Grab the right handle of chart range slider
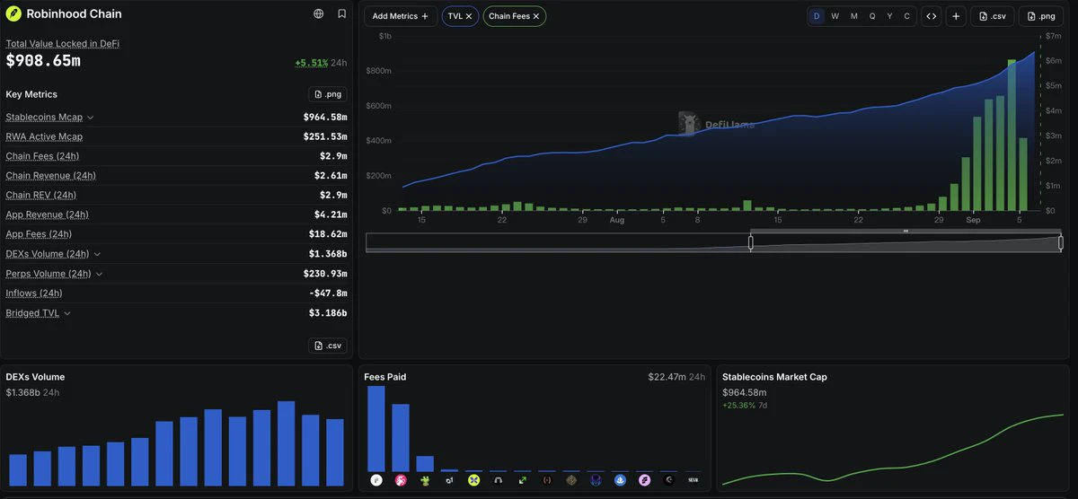 point(1061,242)
